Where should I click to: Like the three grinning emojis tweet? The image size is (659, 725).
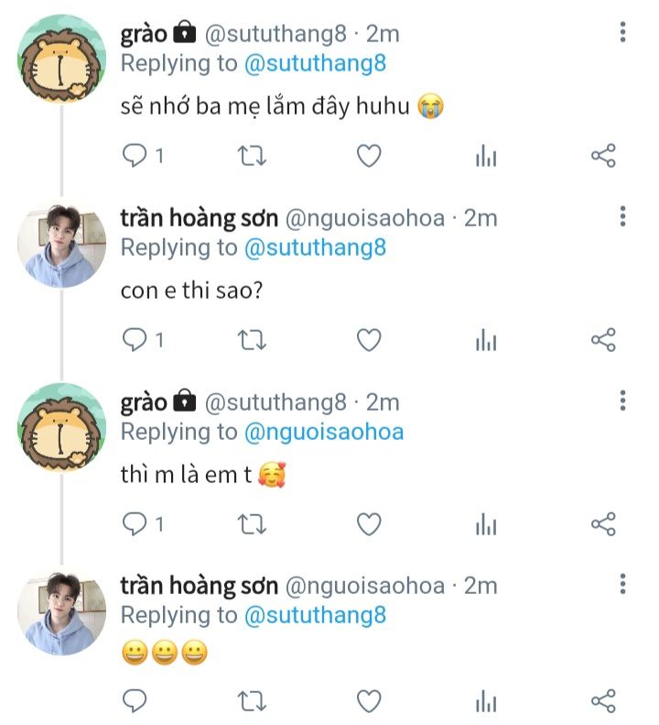(x=368, y=702)
